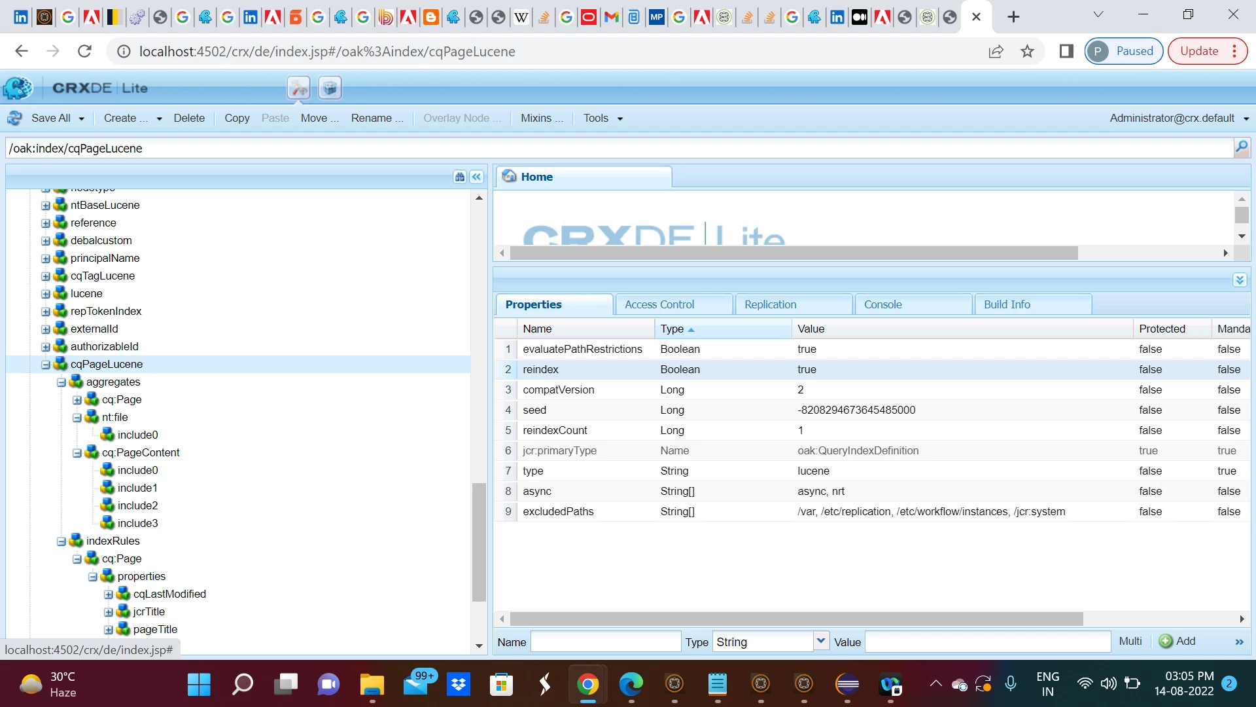
Task: Open the property Type combo box arrow
Action: (x=821, y=642)
